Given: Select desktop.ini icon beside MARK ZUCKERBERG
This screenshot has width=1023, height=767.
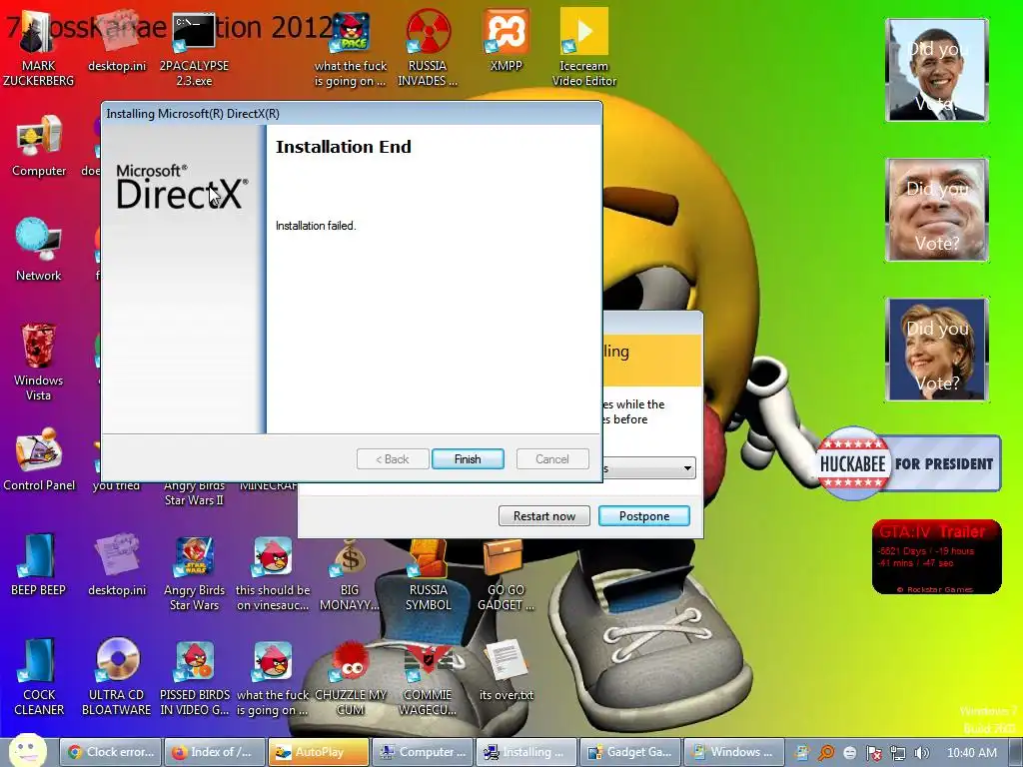Looking at the screenshot, I should coord(117,40).
